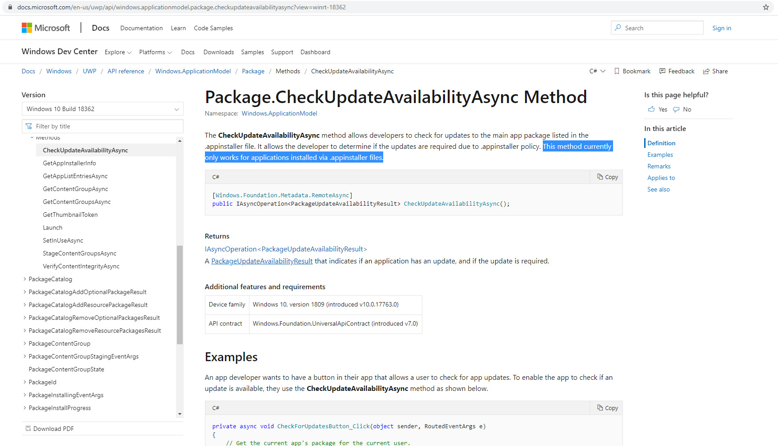Jump to Applies to section

pyautogui.click(x=661, y=178)
